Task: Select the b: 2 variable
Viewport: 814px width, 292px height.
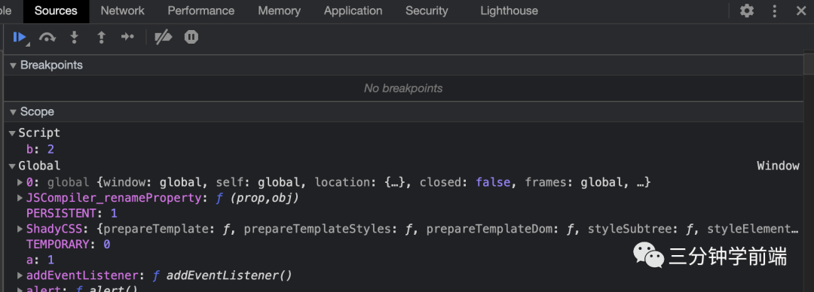Action: pyautogui.click(x=41, y=149)
